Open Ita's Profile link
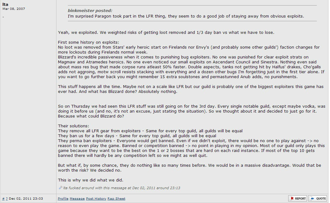The image size is (330, 203). pos(63,199)
